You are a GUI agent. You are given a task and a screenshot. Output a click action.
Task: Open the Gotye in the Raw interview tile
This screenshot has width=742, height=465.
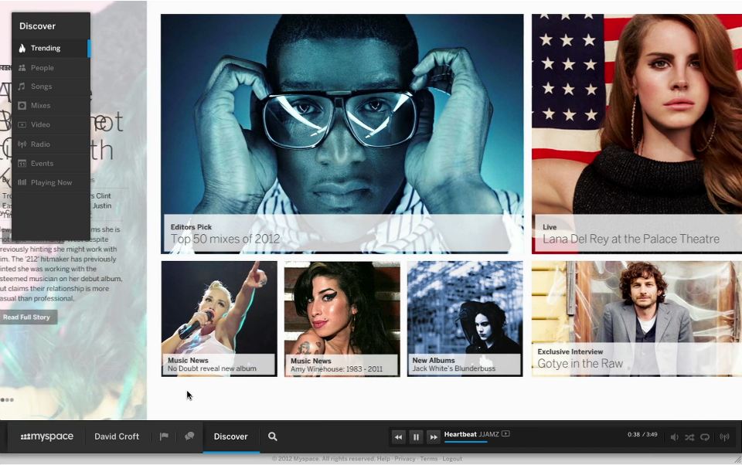[637, 319]
